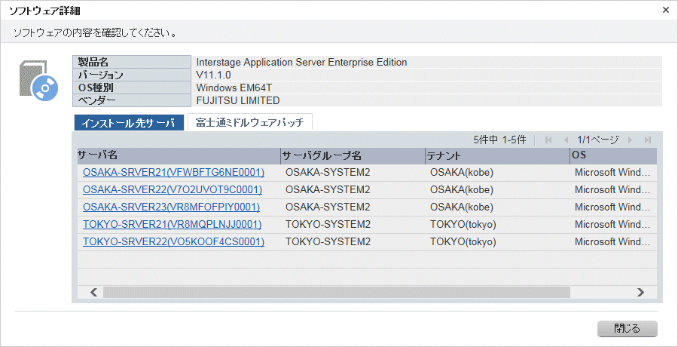Go to previous page arrow icon
678x347 pixels.
pyautogui.click(x=566, y=140)
